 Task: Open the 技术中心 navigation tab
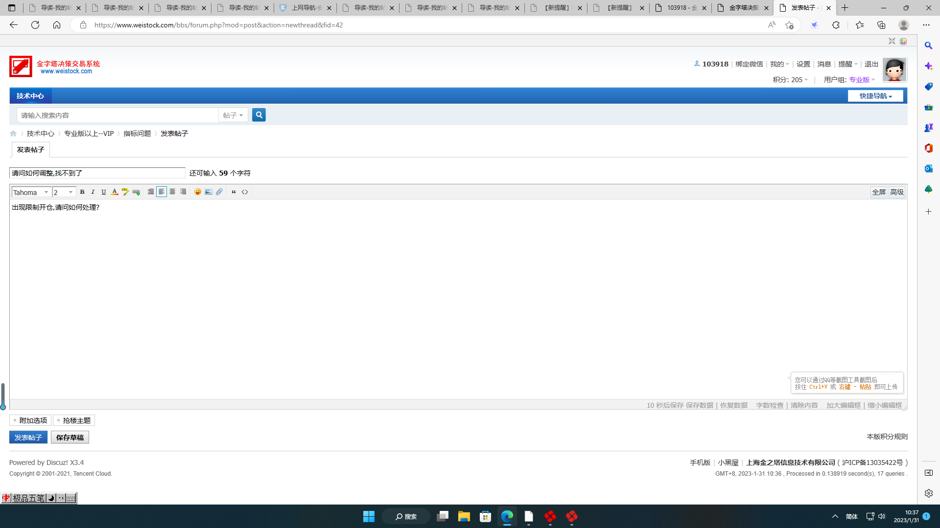tap(30, 96)
